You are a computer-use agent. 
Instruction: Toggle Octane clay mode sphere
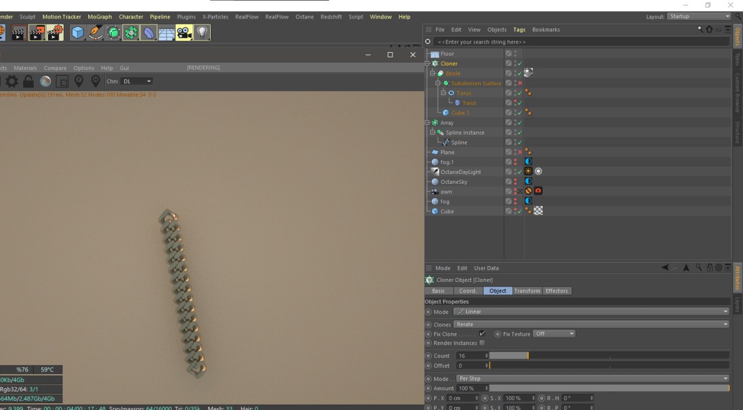click(45, 81)
